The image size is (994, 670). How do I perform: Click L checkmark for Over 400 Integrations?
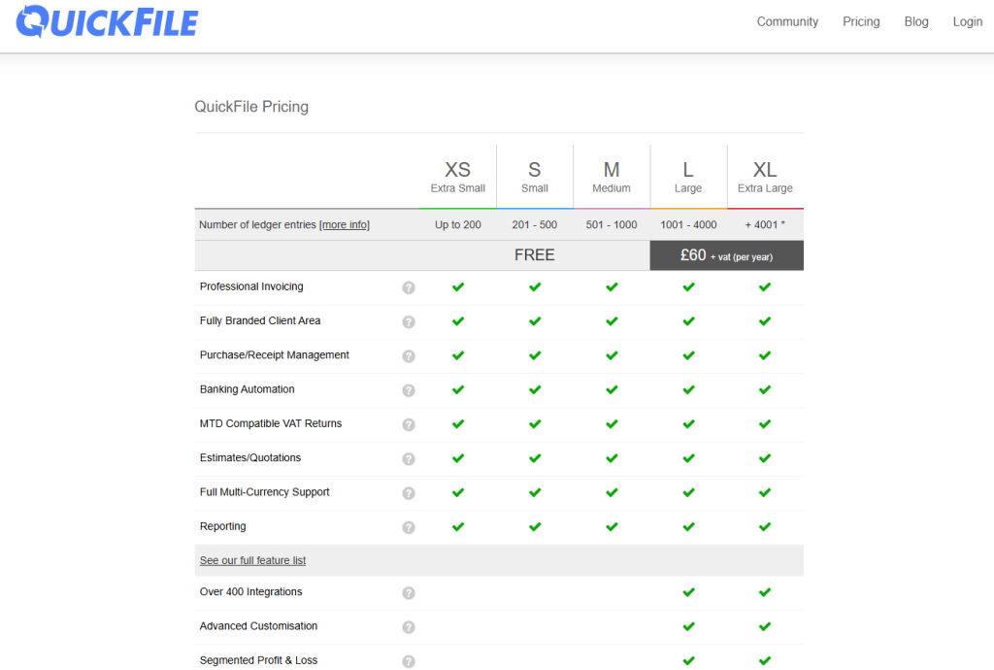pos(688,592)
